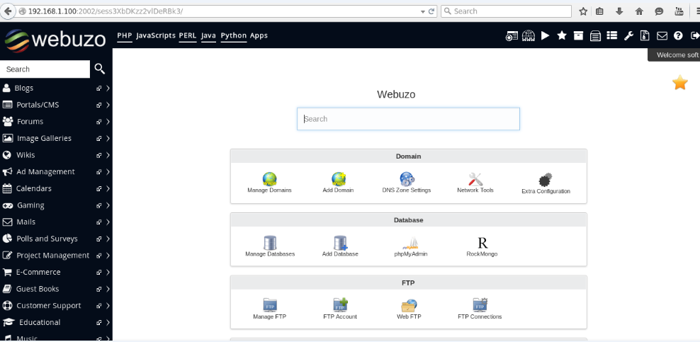Click the yellow star favorite icon

(x=679, y=83)
